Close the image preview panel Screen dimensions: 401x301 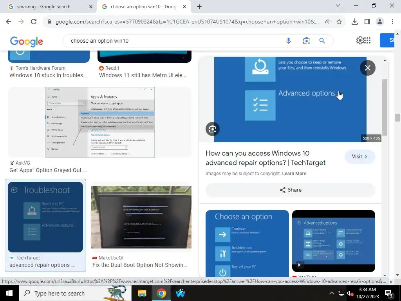coord(367,68)
